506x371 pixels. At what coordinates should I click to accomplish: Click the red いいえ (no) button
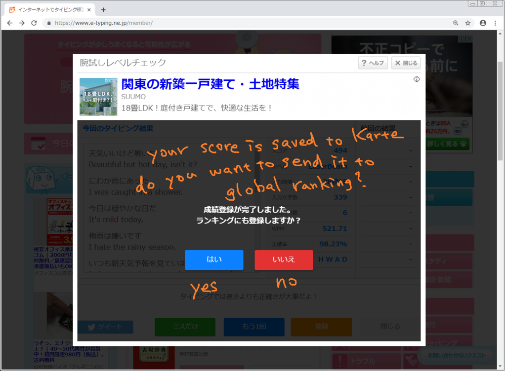click(284, 260)
